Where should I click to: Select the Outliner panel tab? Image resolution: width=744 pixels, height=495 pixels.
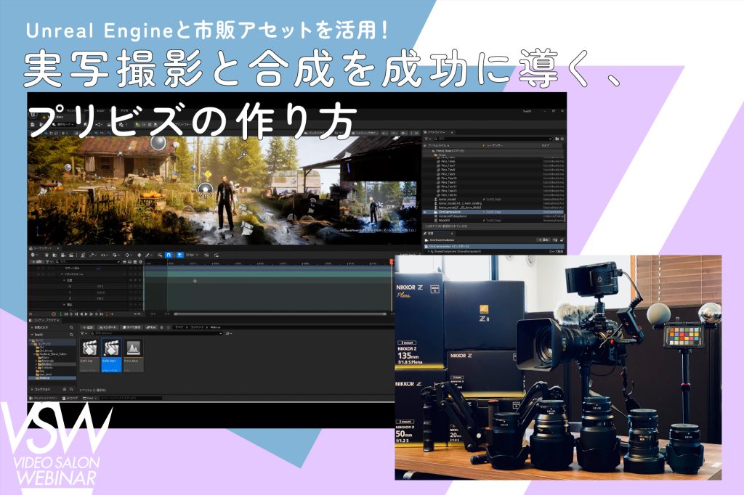pyautogui.click(x=434, y=132)
